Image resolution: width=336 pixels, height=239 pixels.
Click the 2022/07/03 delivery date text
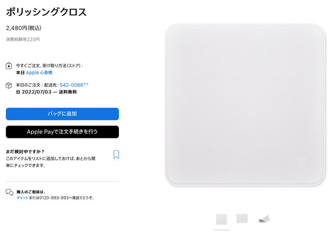coord(37,92)
